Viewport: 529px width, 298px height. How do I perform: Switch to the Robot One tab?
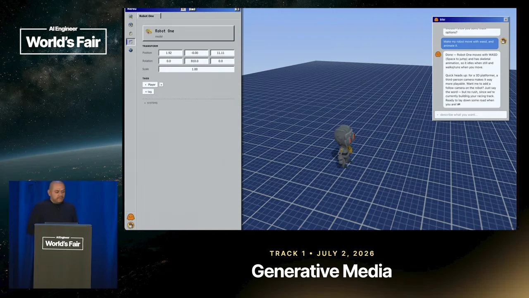click(148, 16)
